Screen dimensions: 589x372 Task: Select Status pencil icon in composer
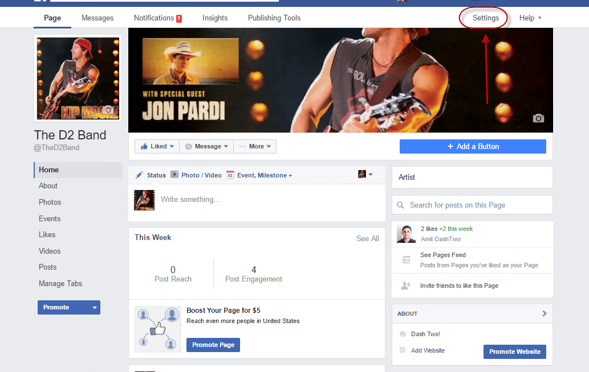point(139,175)
